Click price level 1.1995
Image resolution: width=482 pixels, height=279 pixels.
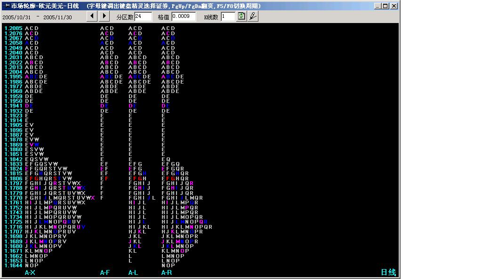coord(14,77)
